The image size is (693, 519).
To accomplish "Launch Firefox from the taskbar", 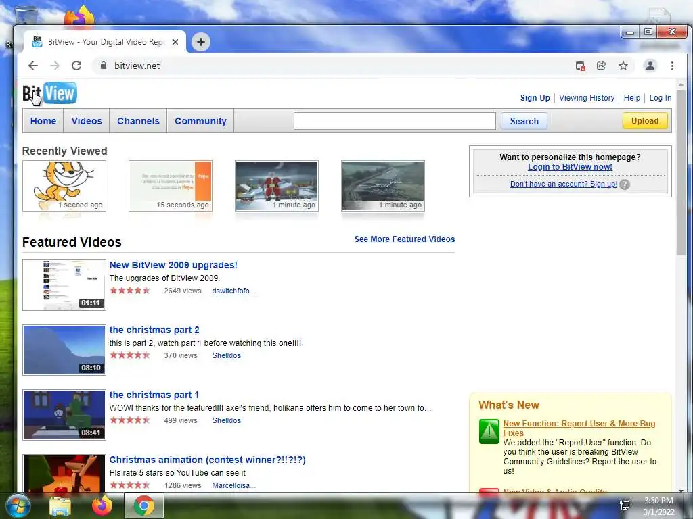I will (x=102, y=505).
